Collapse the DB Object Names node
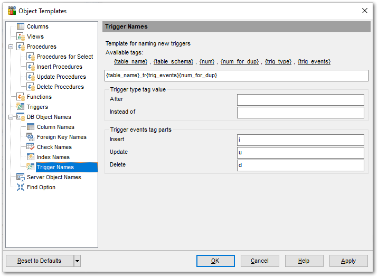 point(11,117)
